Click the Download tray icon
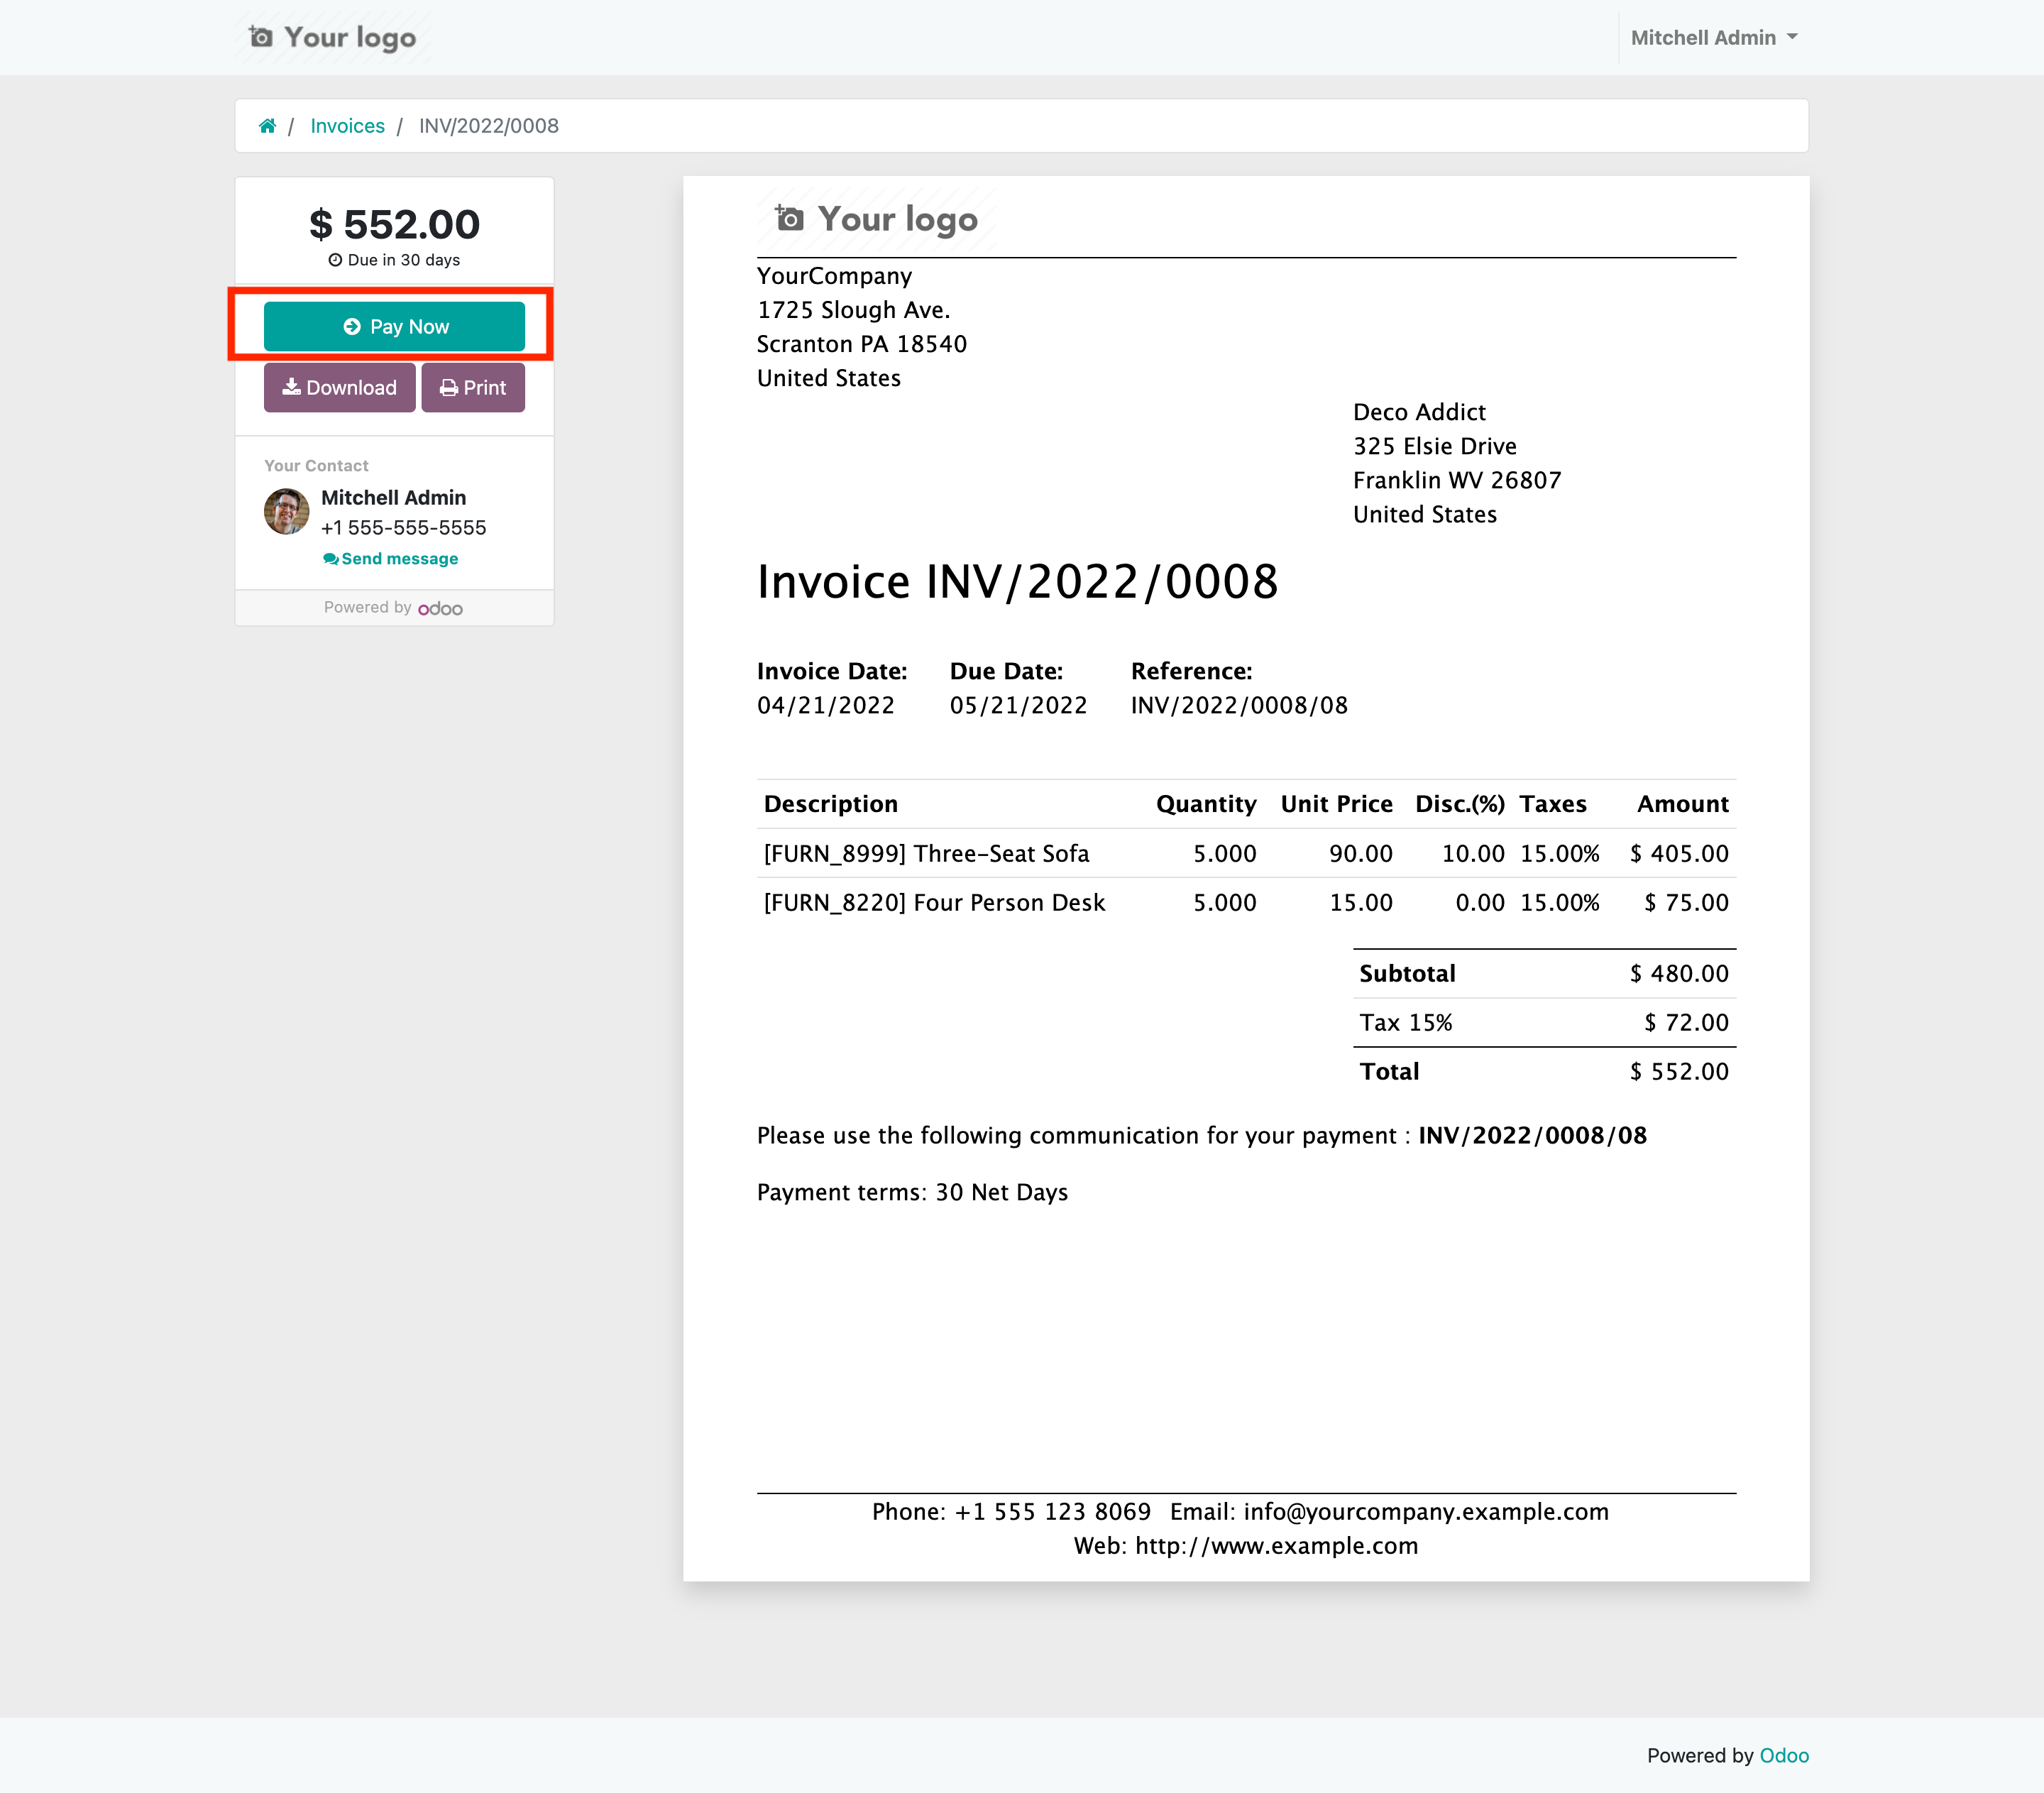2044x1793 pixels. pos(291,387)
